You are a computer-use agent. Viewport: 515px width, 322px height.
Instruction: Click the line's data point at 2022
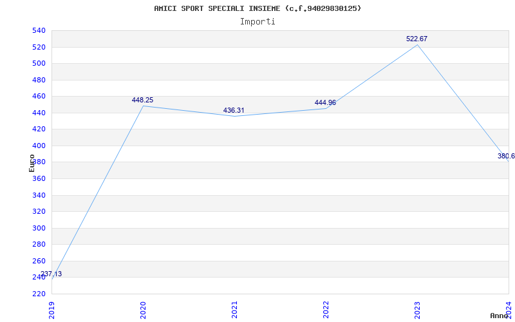[x=326, y=108]
